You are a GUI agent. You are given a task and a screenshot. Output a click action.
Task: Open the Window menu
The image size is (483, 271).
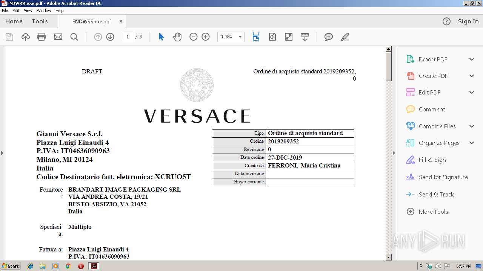tap(44, 11)
